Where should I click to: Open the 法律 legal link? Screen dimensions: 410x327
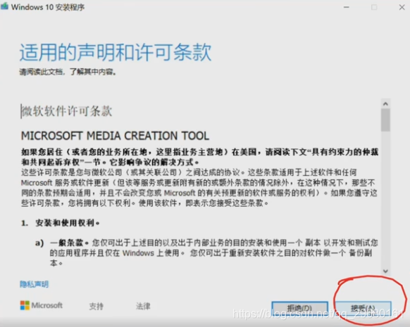pyautogui.click(x=143, y=306)
